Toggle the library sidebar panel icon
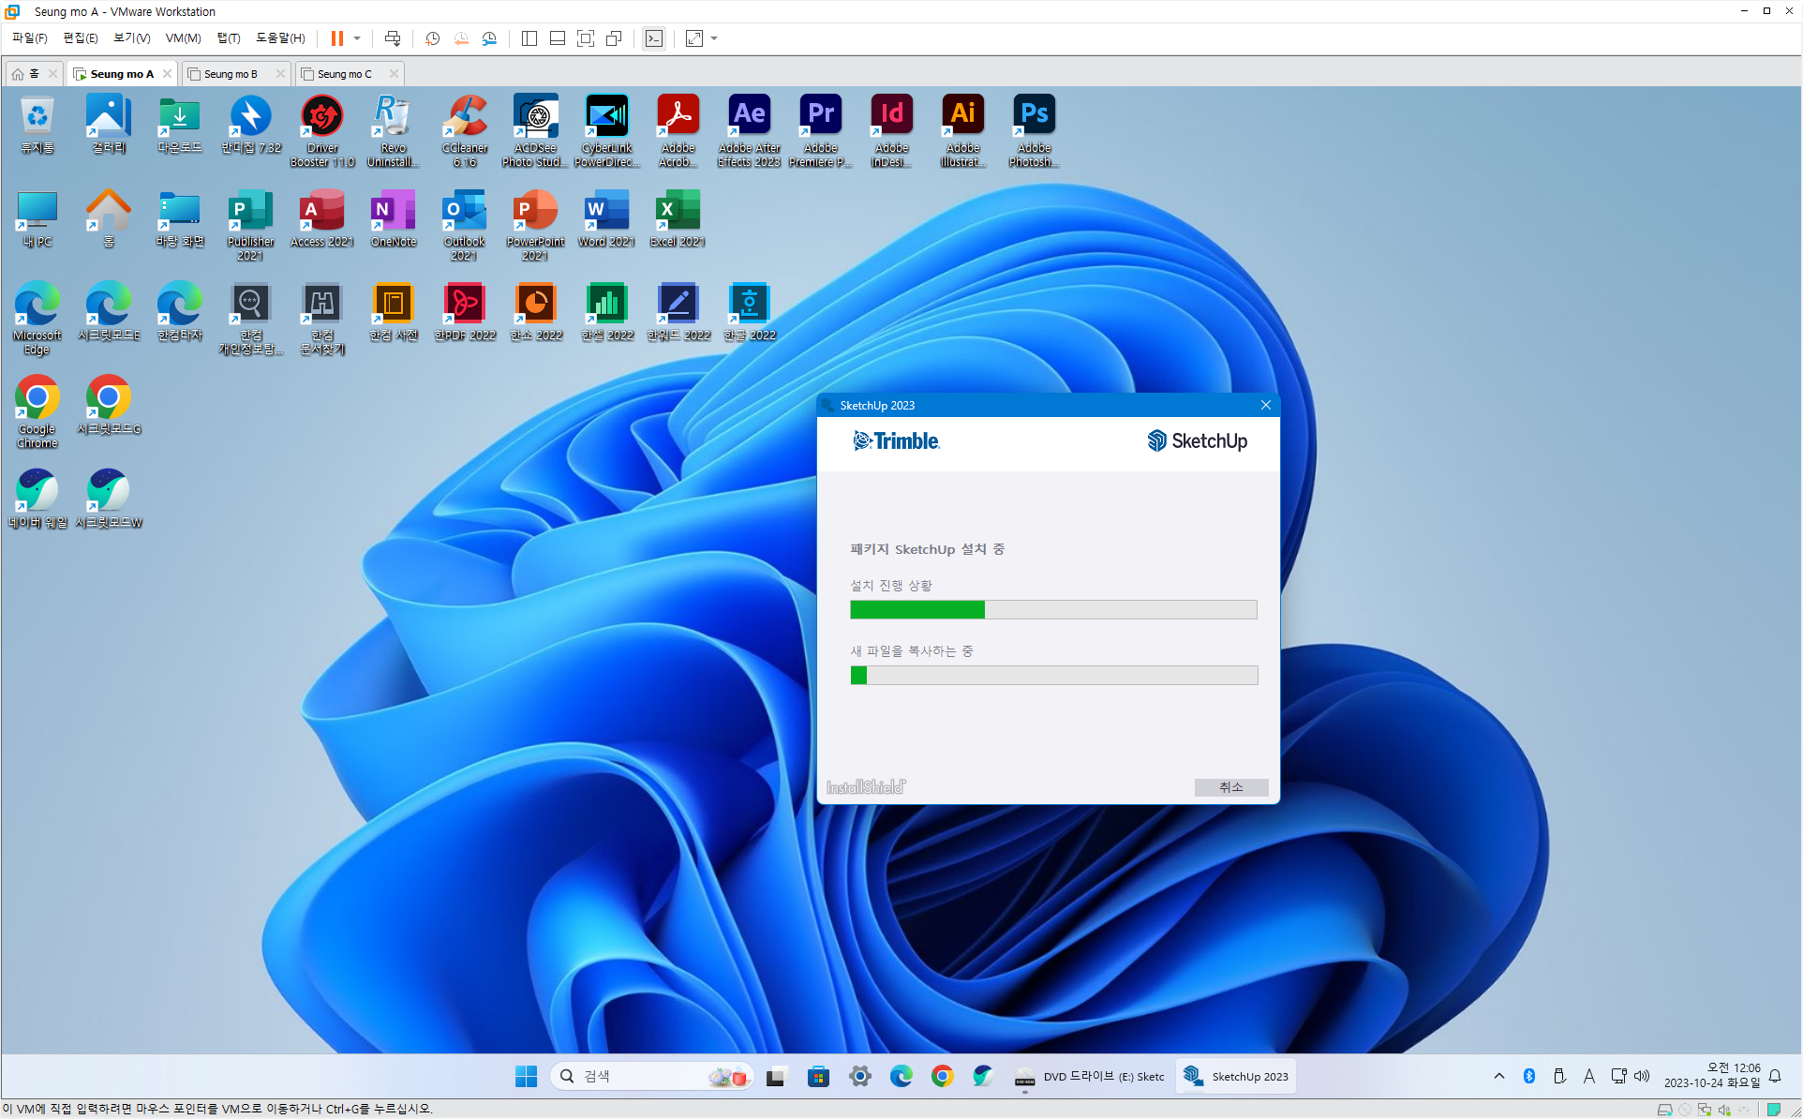 point(529,38)
